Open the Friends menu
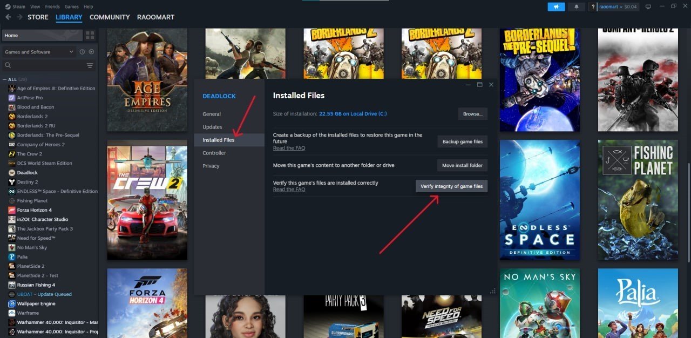 [x=52, y=6]
